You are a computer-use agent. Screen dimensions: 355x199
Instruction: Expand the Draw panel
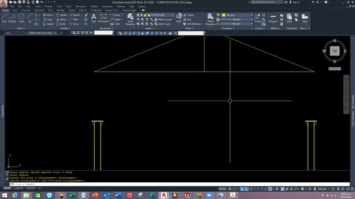pyautogui.click(x=21, y=28)
